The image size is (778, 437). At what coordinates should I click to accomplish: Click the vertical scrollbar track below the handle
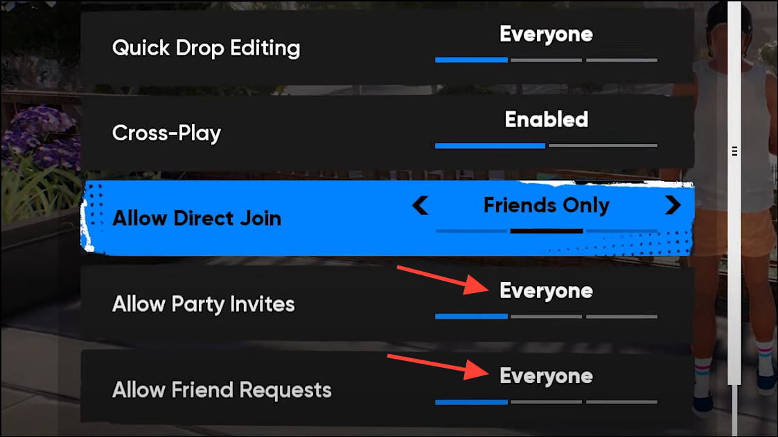(734, 410)
